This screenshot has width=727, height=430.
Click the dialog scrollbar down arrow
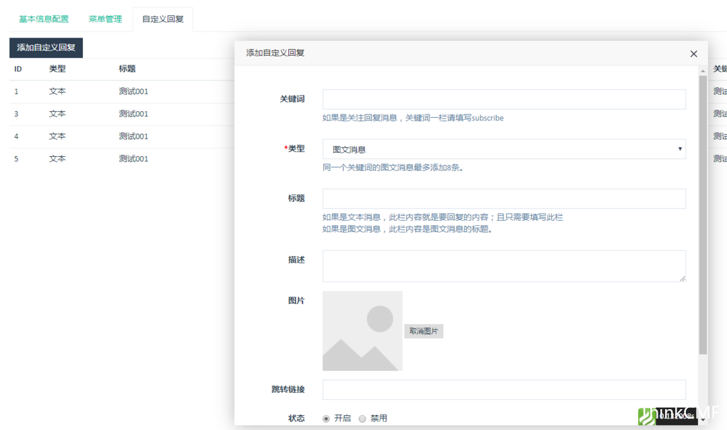point(703,420)
